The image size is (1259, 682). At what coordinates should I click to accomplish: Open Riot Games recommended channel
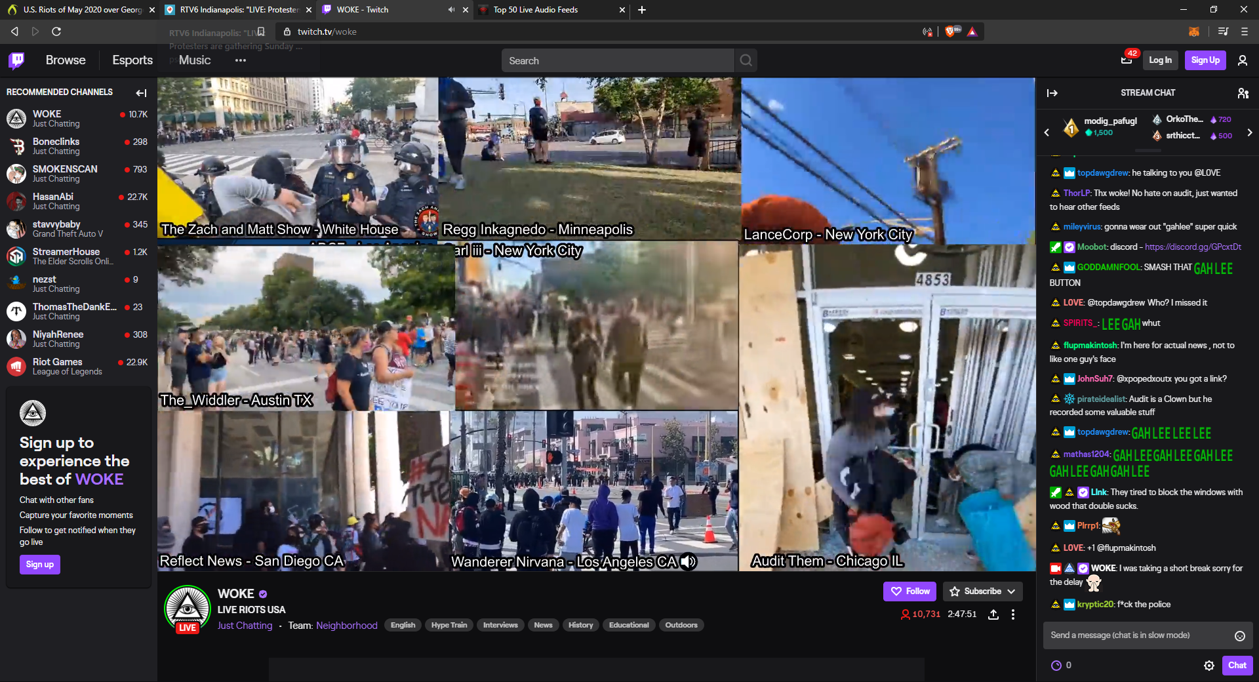(78, 367)
